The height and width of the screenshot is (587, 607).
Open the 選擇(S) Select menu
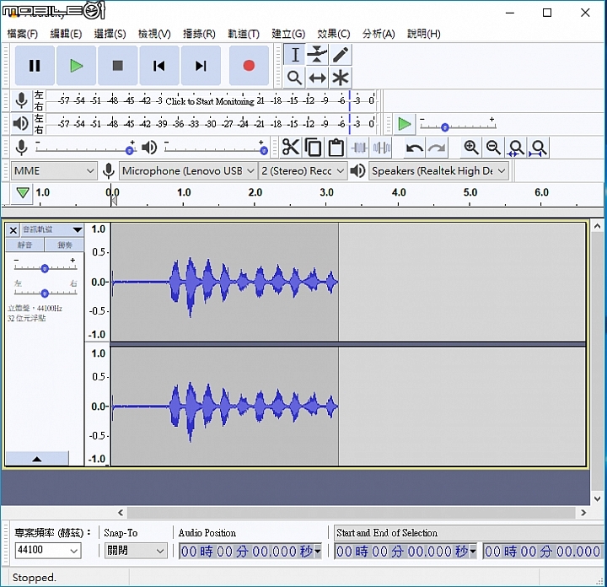[110, 34]
